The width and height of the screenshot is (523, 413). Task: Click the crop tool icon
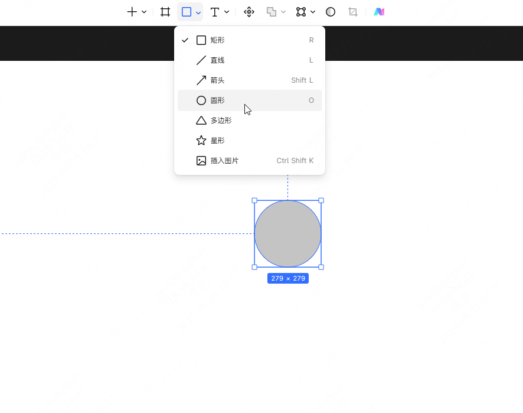353,12
